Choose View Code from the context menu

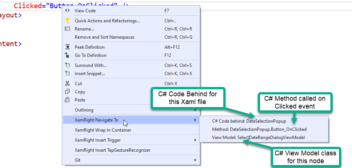tap(131, 10)
